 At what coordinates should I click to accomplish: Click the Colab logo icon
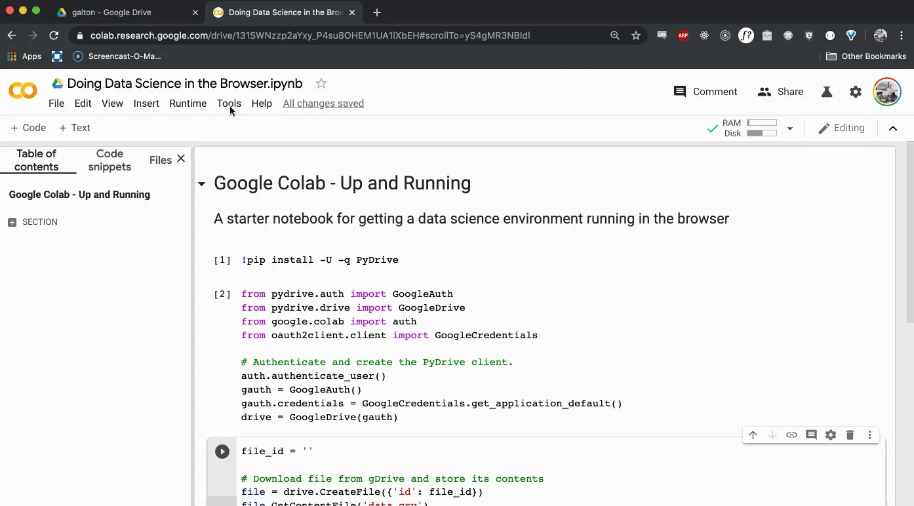coord(23,91)
